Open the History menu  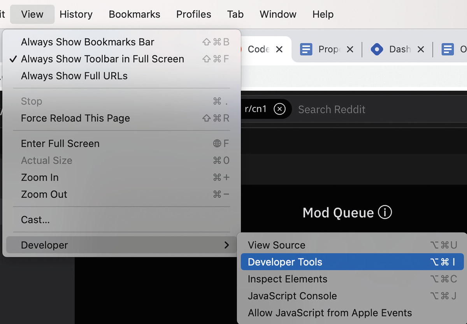tap(76, 14)
